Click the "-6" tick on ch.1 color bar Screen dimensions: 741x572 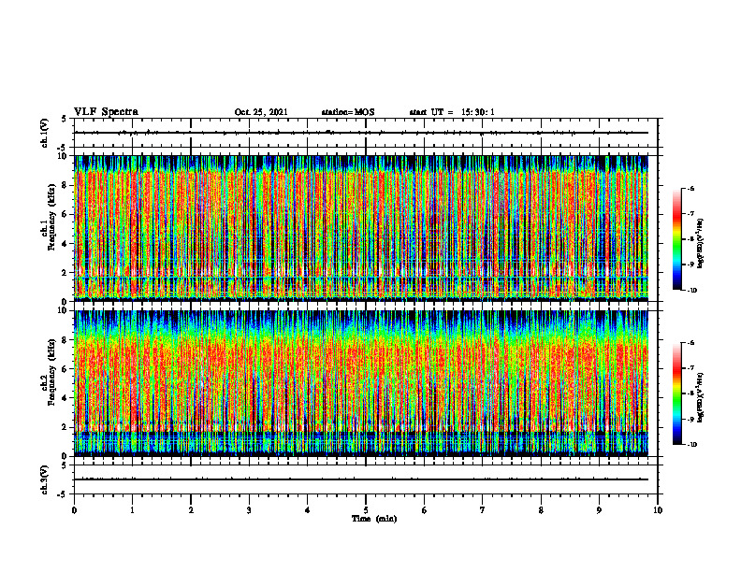click(x=690, y=188)
